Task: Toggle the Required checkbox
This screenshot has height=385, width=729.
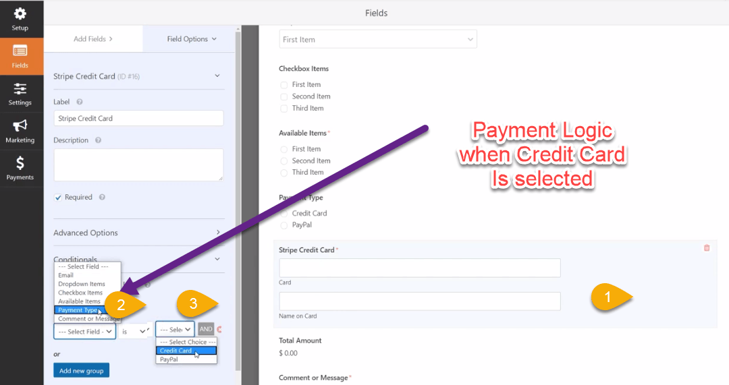Action: pyautogui.click(x=57, y=198)
